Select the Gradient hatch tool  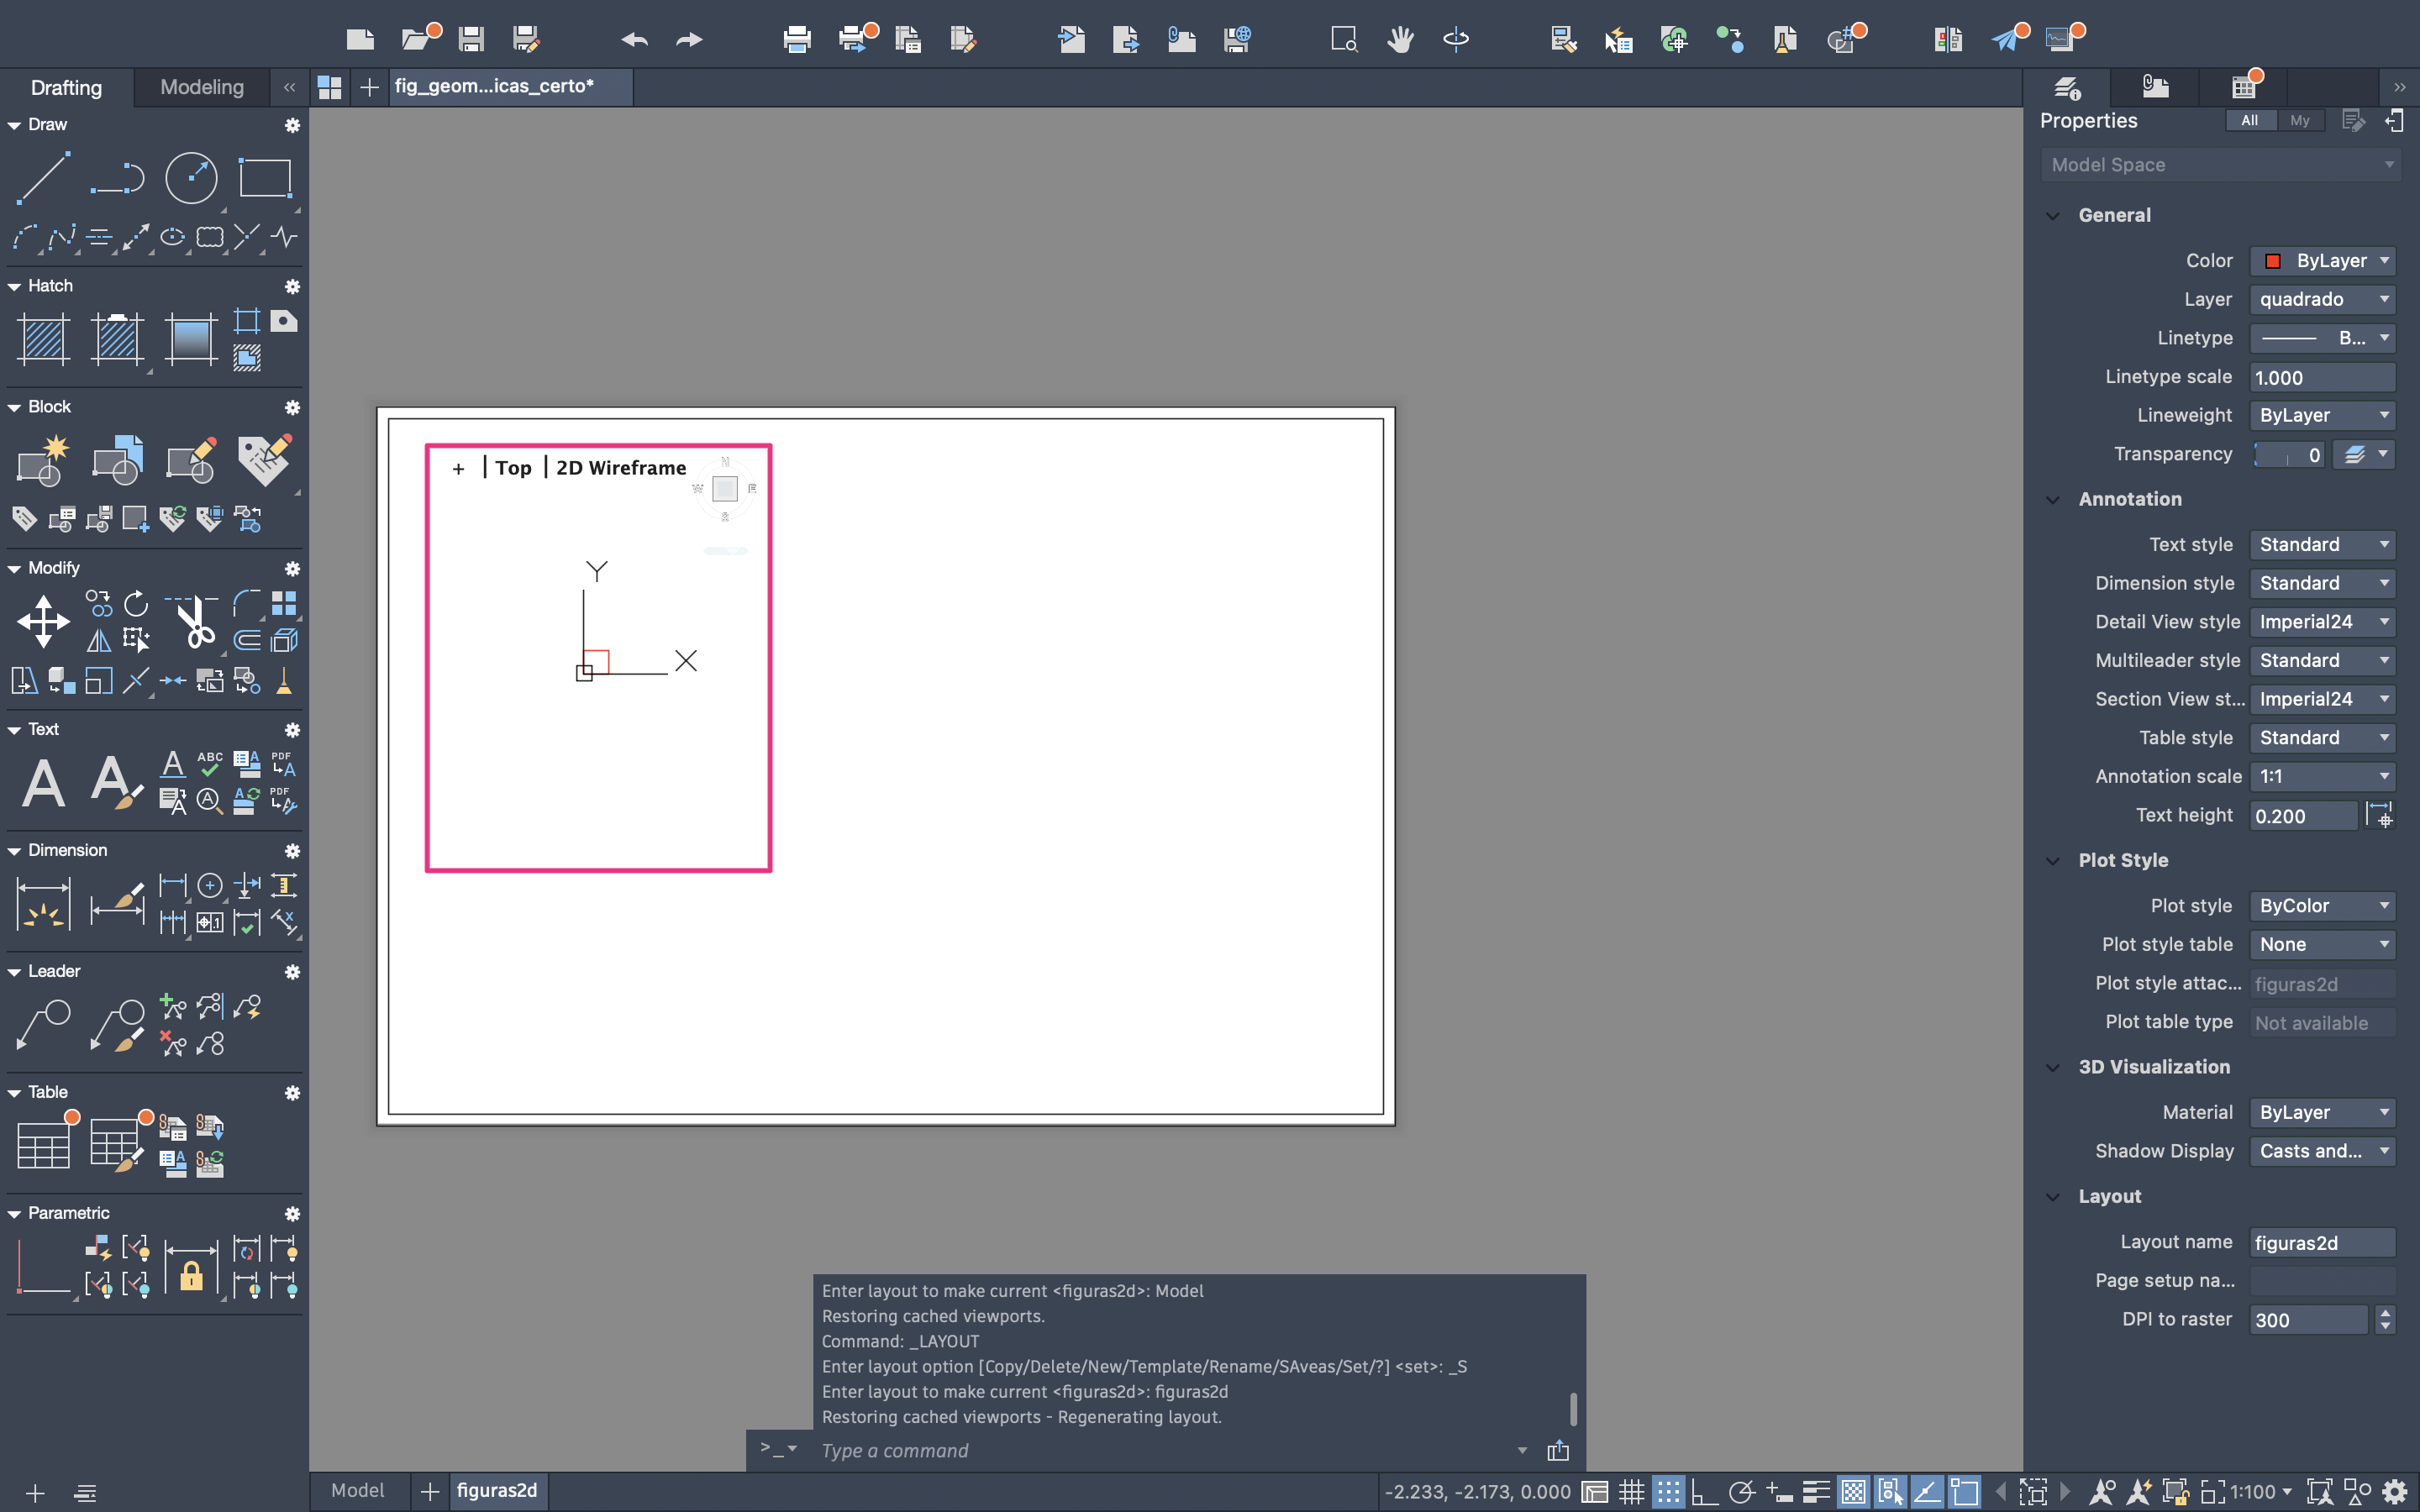coord(191,339)
